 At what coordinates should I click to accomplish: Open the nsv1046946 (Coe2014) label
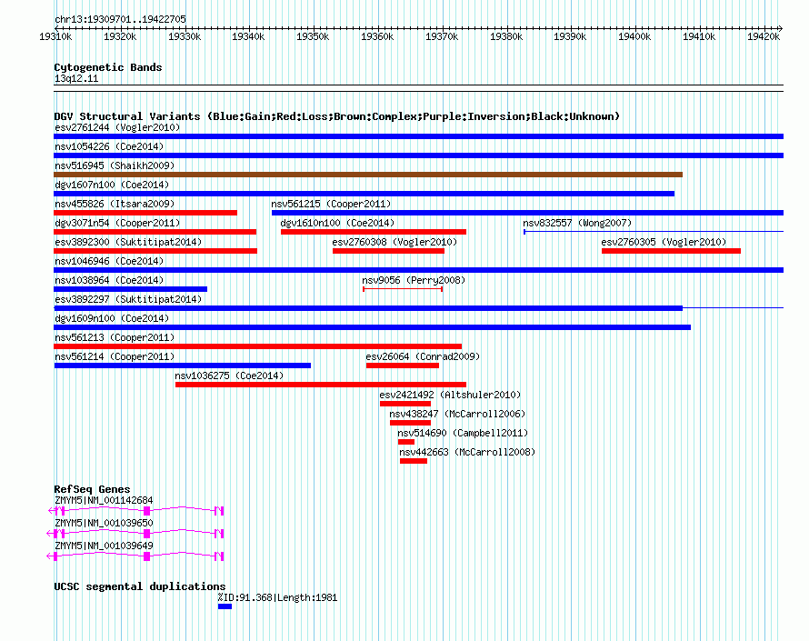tap(109, 261)
